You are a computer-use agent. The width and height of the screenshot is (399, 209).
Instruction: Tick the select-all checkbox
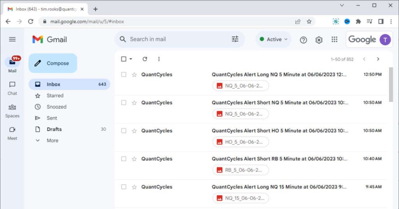[124, 59]
